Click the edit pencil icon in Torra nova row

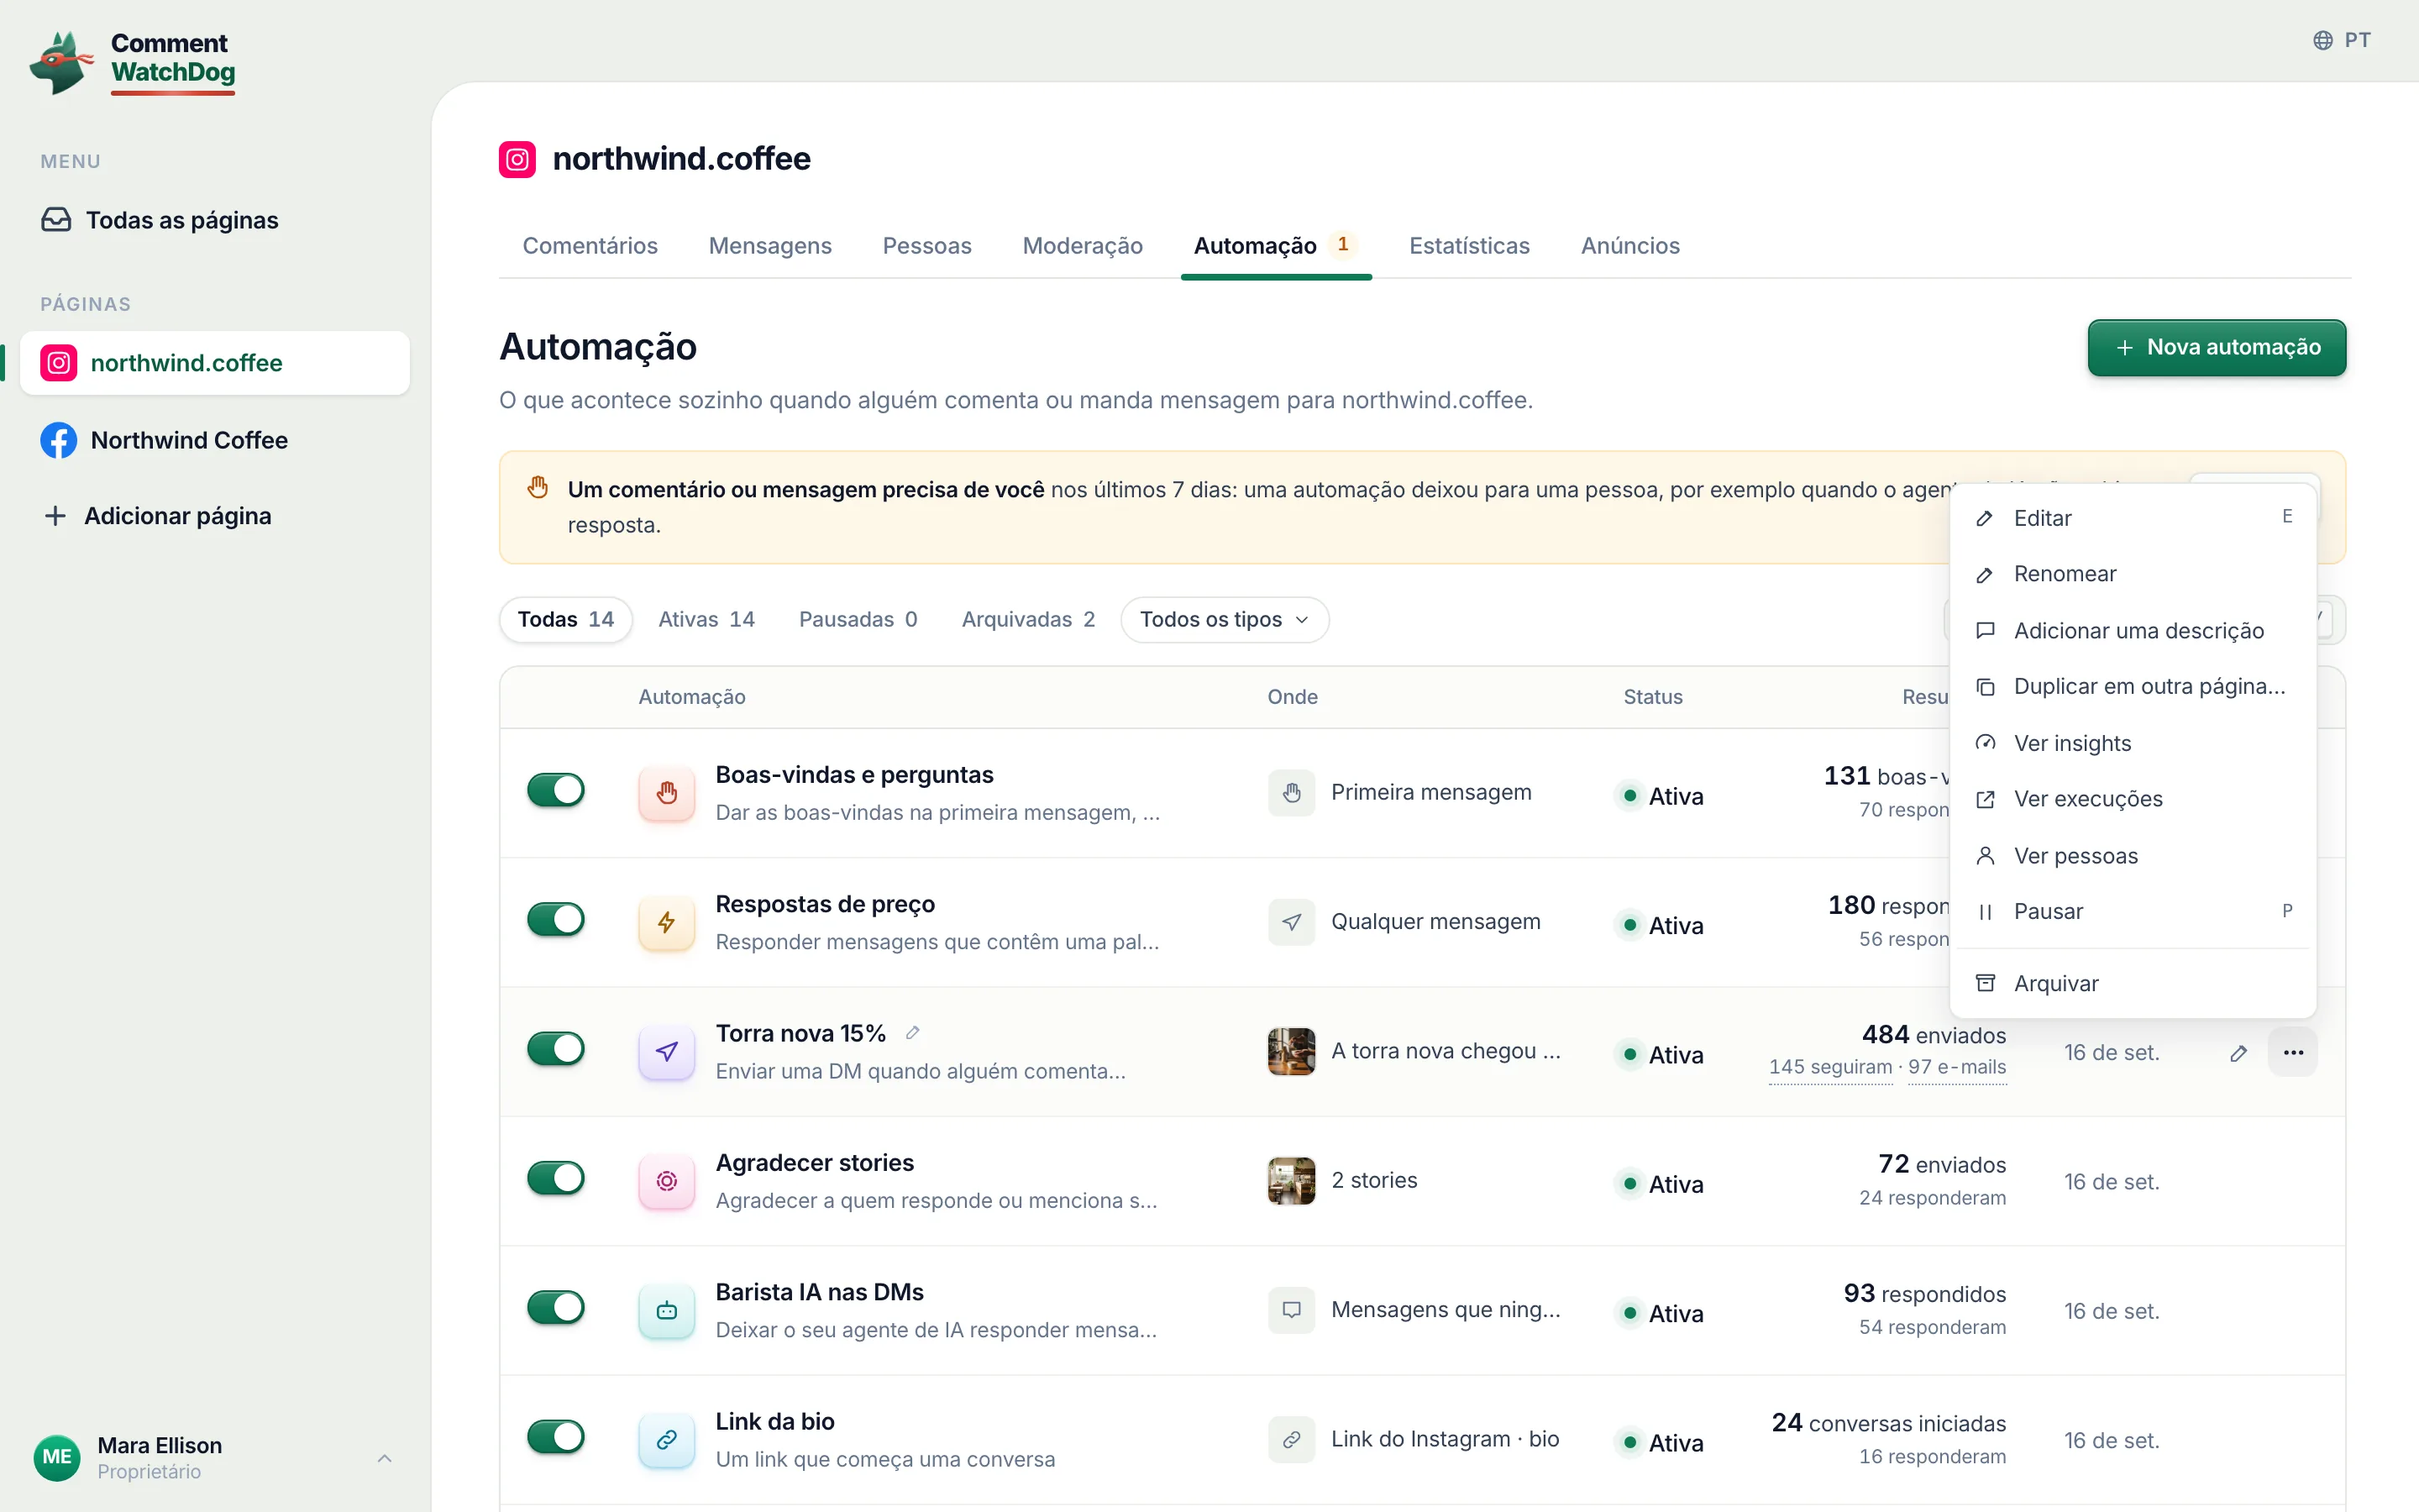click(x=2239, y=1053)
